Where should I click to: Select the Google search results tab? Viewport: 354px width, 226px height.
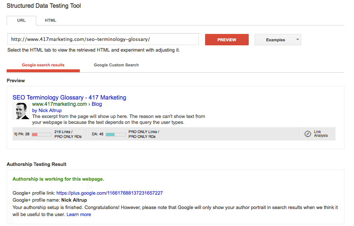[x=43, y=65]
